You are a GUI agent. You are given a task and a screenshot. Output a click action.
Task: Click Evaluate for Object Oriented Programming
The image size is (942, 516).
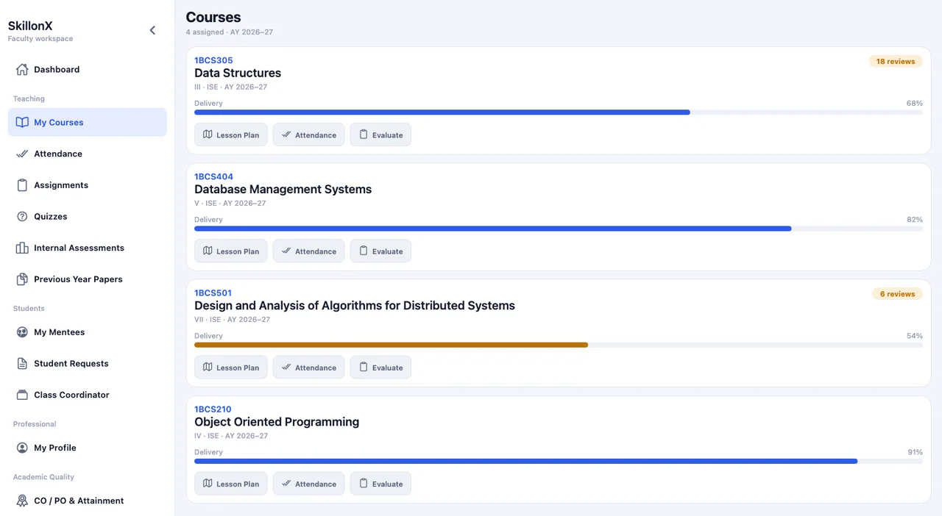tap(380, 483)
